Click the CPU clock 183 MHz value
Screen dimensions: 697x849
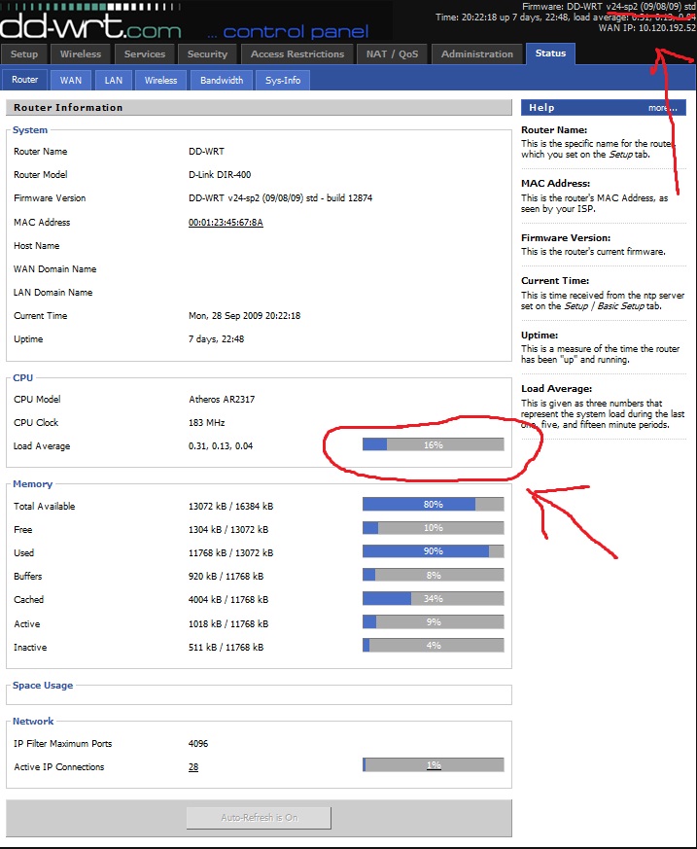[206, 422]
